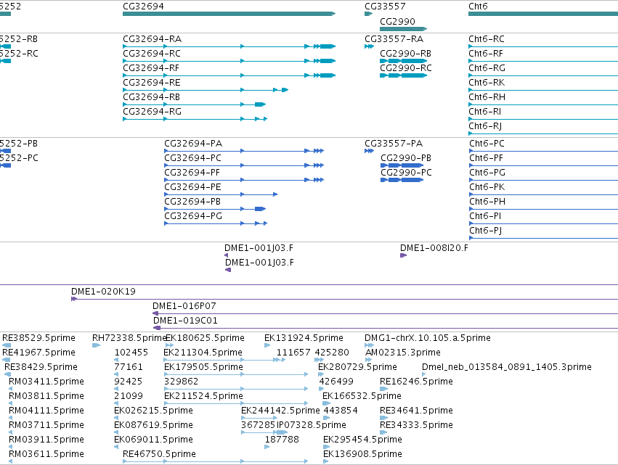Viewport: 618px width, 465px height.
Task: Select EST EK280729.5prime label
Action: pyautogui.click(x=357, y=367)
